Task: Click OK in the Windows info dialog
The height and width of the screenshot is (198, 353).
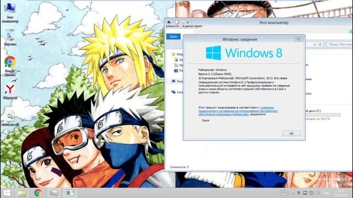Action: [x=291, y=134]
